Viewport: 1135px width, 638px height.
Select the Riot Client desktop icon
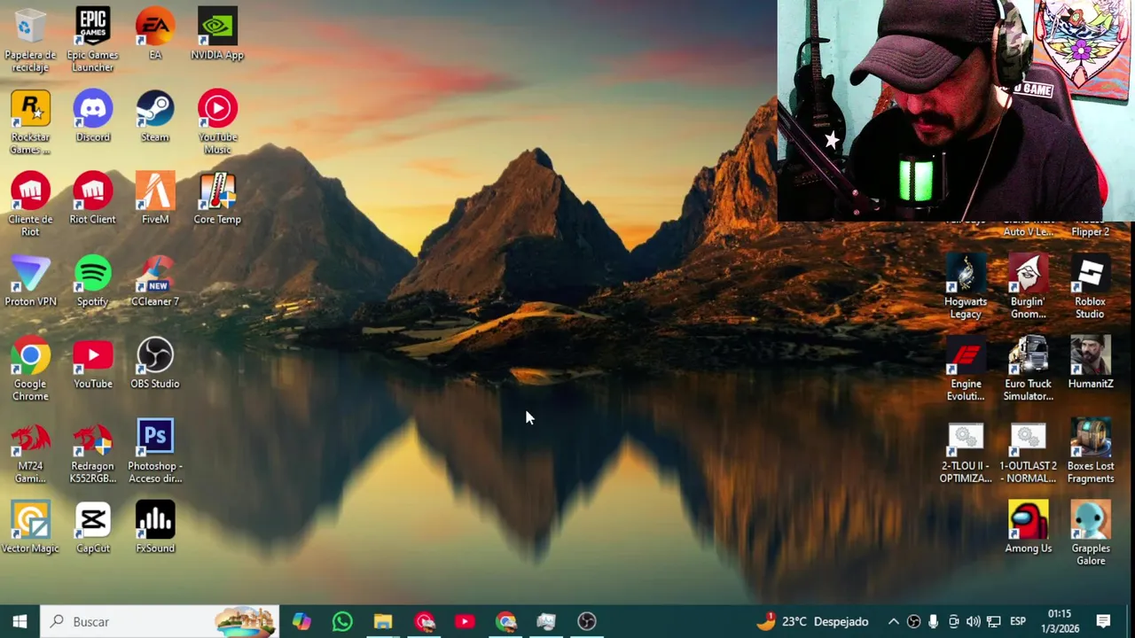(93, 199)
